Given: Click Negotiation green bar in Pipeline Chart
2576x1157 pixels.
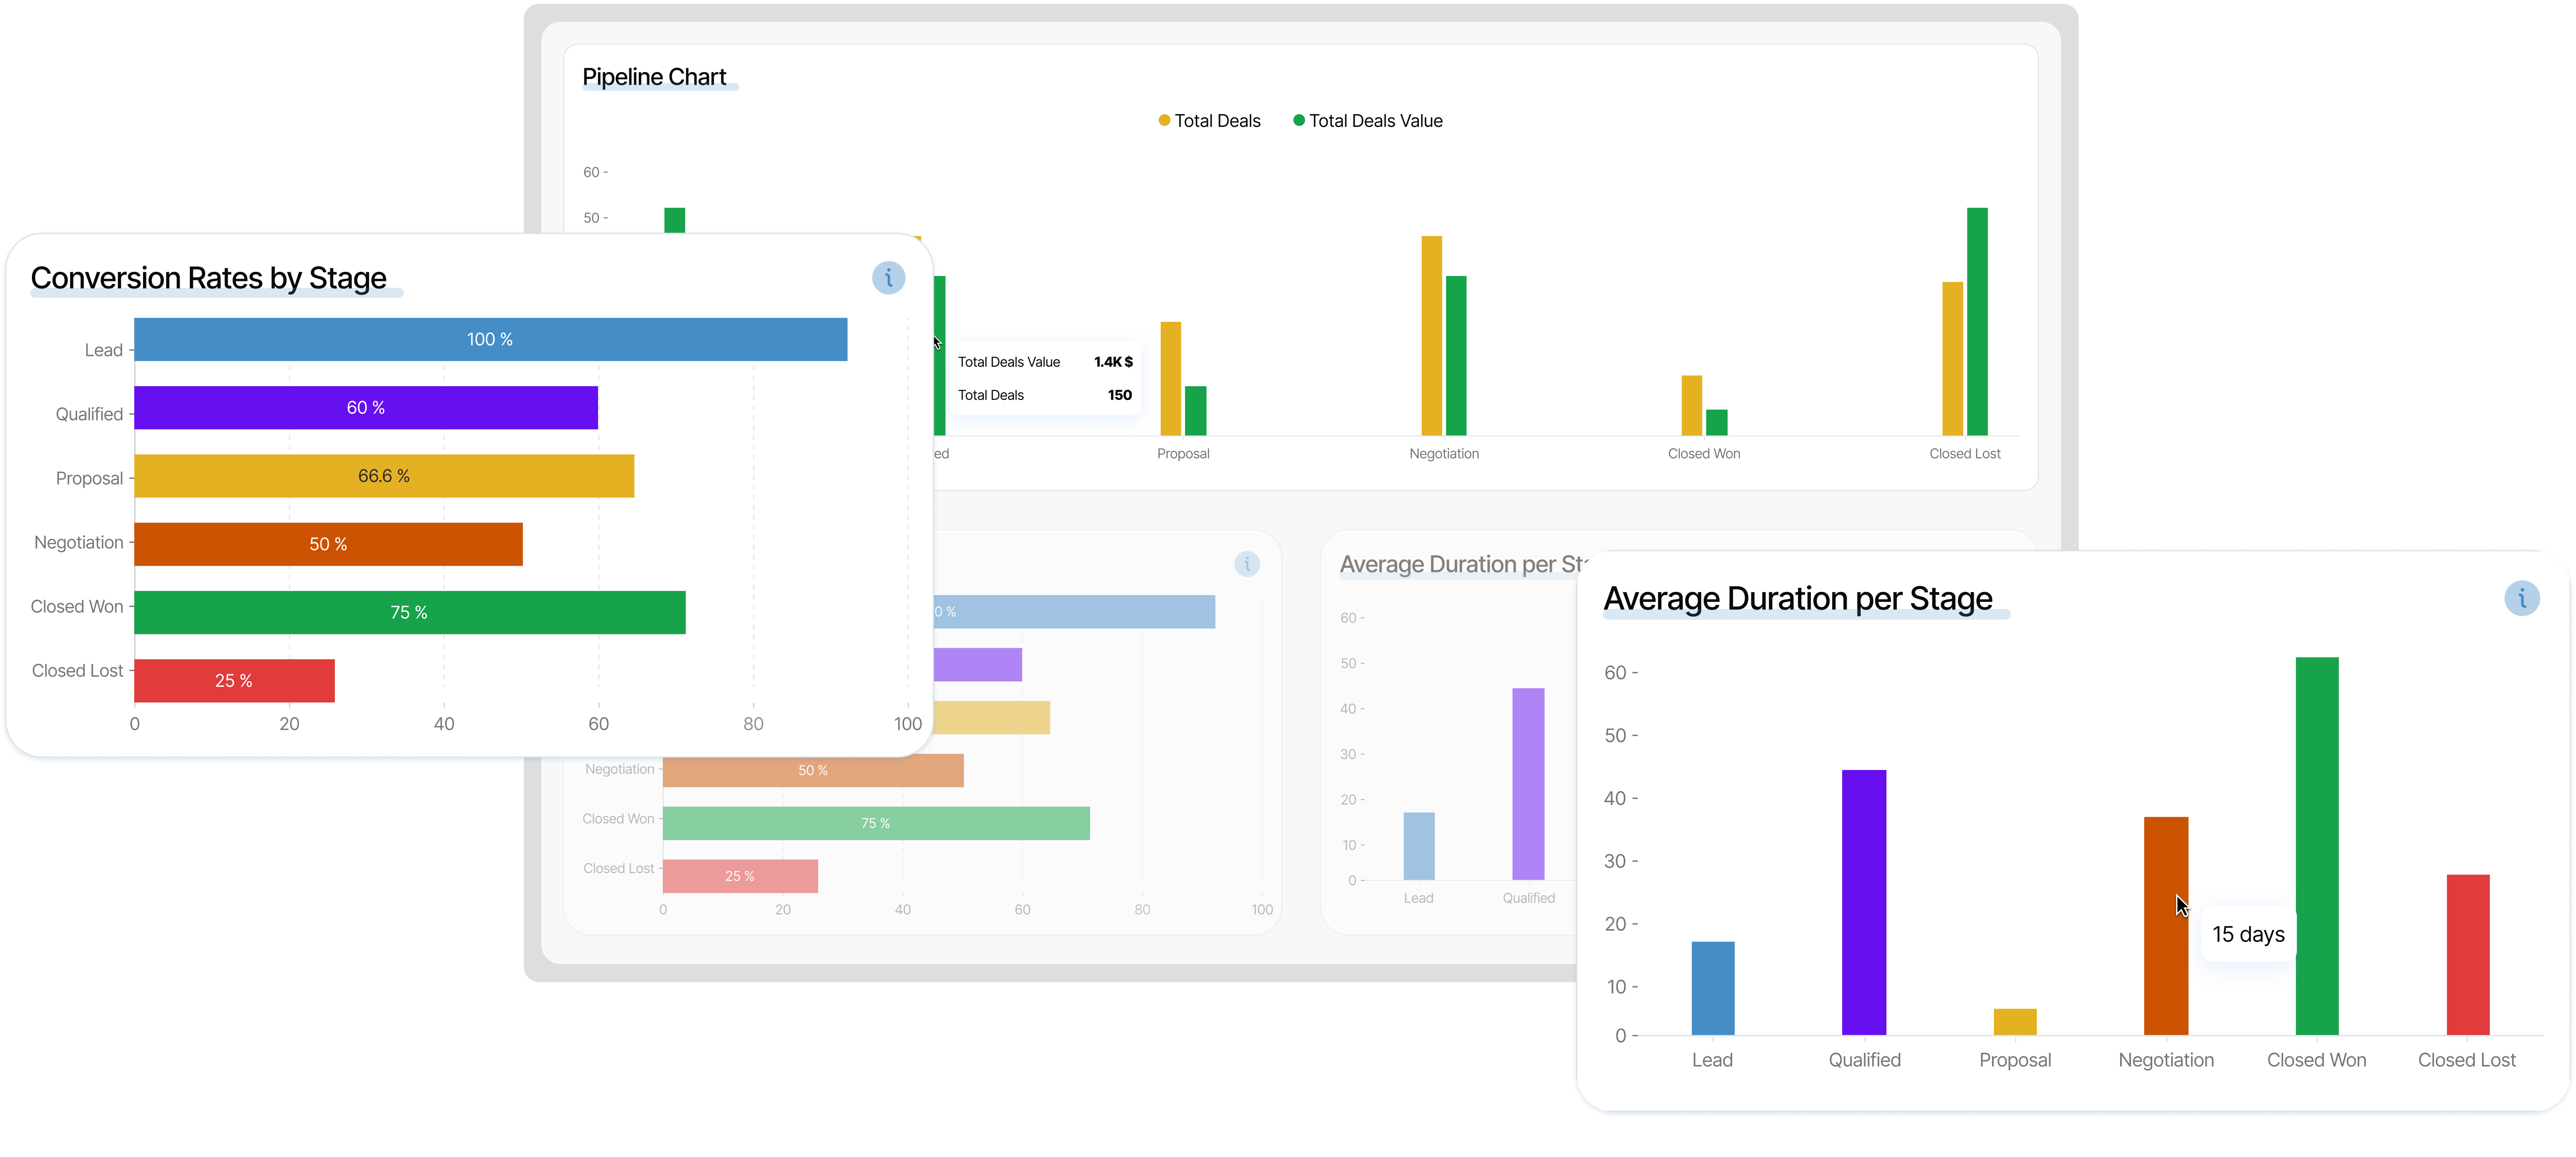Looking at the screenshot, I should pyautogui.click(x=1456, y=356).
